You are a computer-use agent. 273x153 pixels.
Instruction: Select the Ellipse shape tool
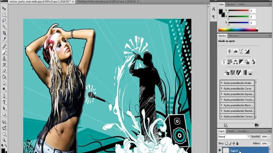(x=4, y=115)
